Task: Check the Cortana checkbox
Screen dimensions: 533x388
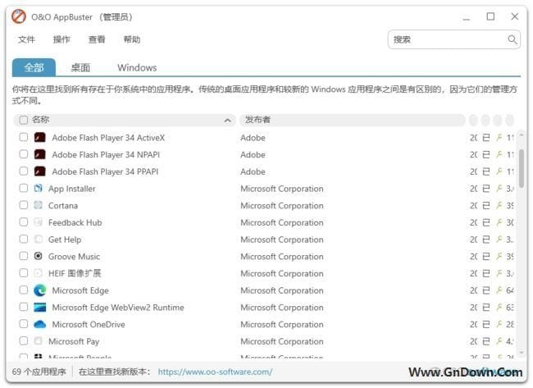Action: [x=24, y=205]
